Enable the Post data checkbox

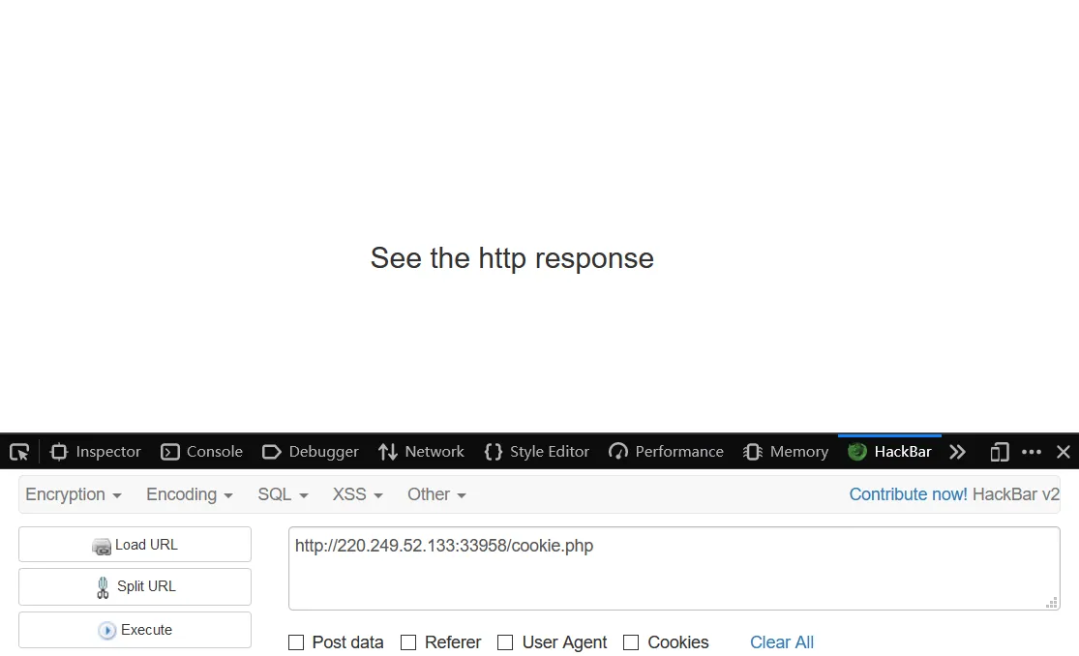tap(296, 642)
